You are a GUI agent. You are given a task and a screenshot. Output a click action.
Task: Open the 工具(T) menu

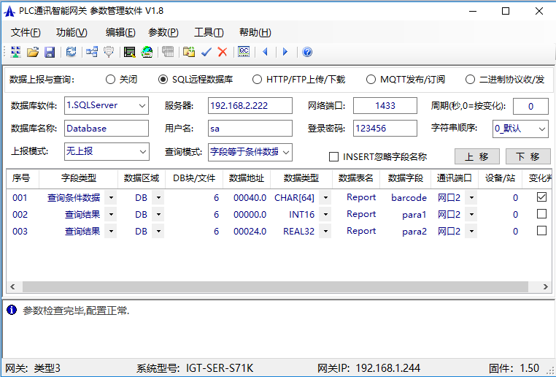click(x=209, y=32)
